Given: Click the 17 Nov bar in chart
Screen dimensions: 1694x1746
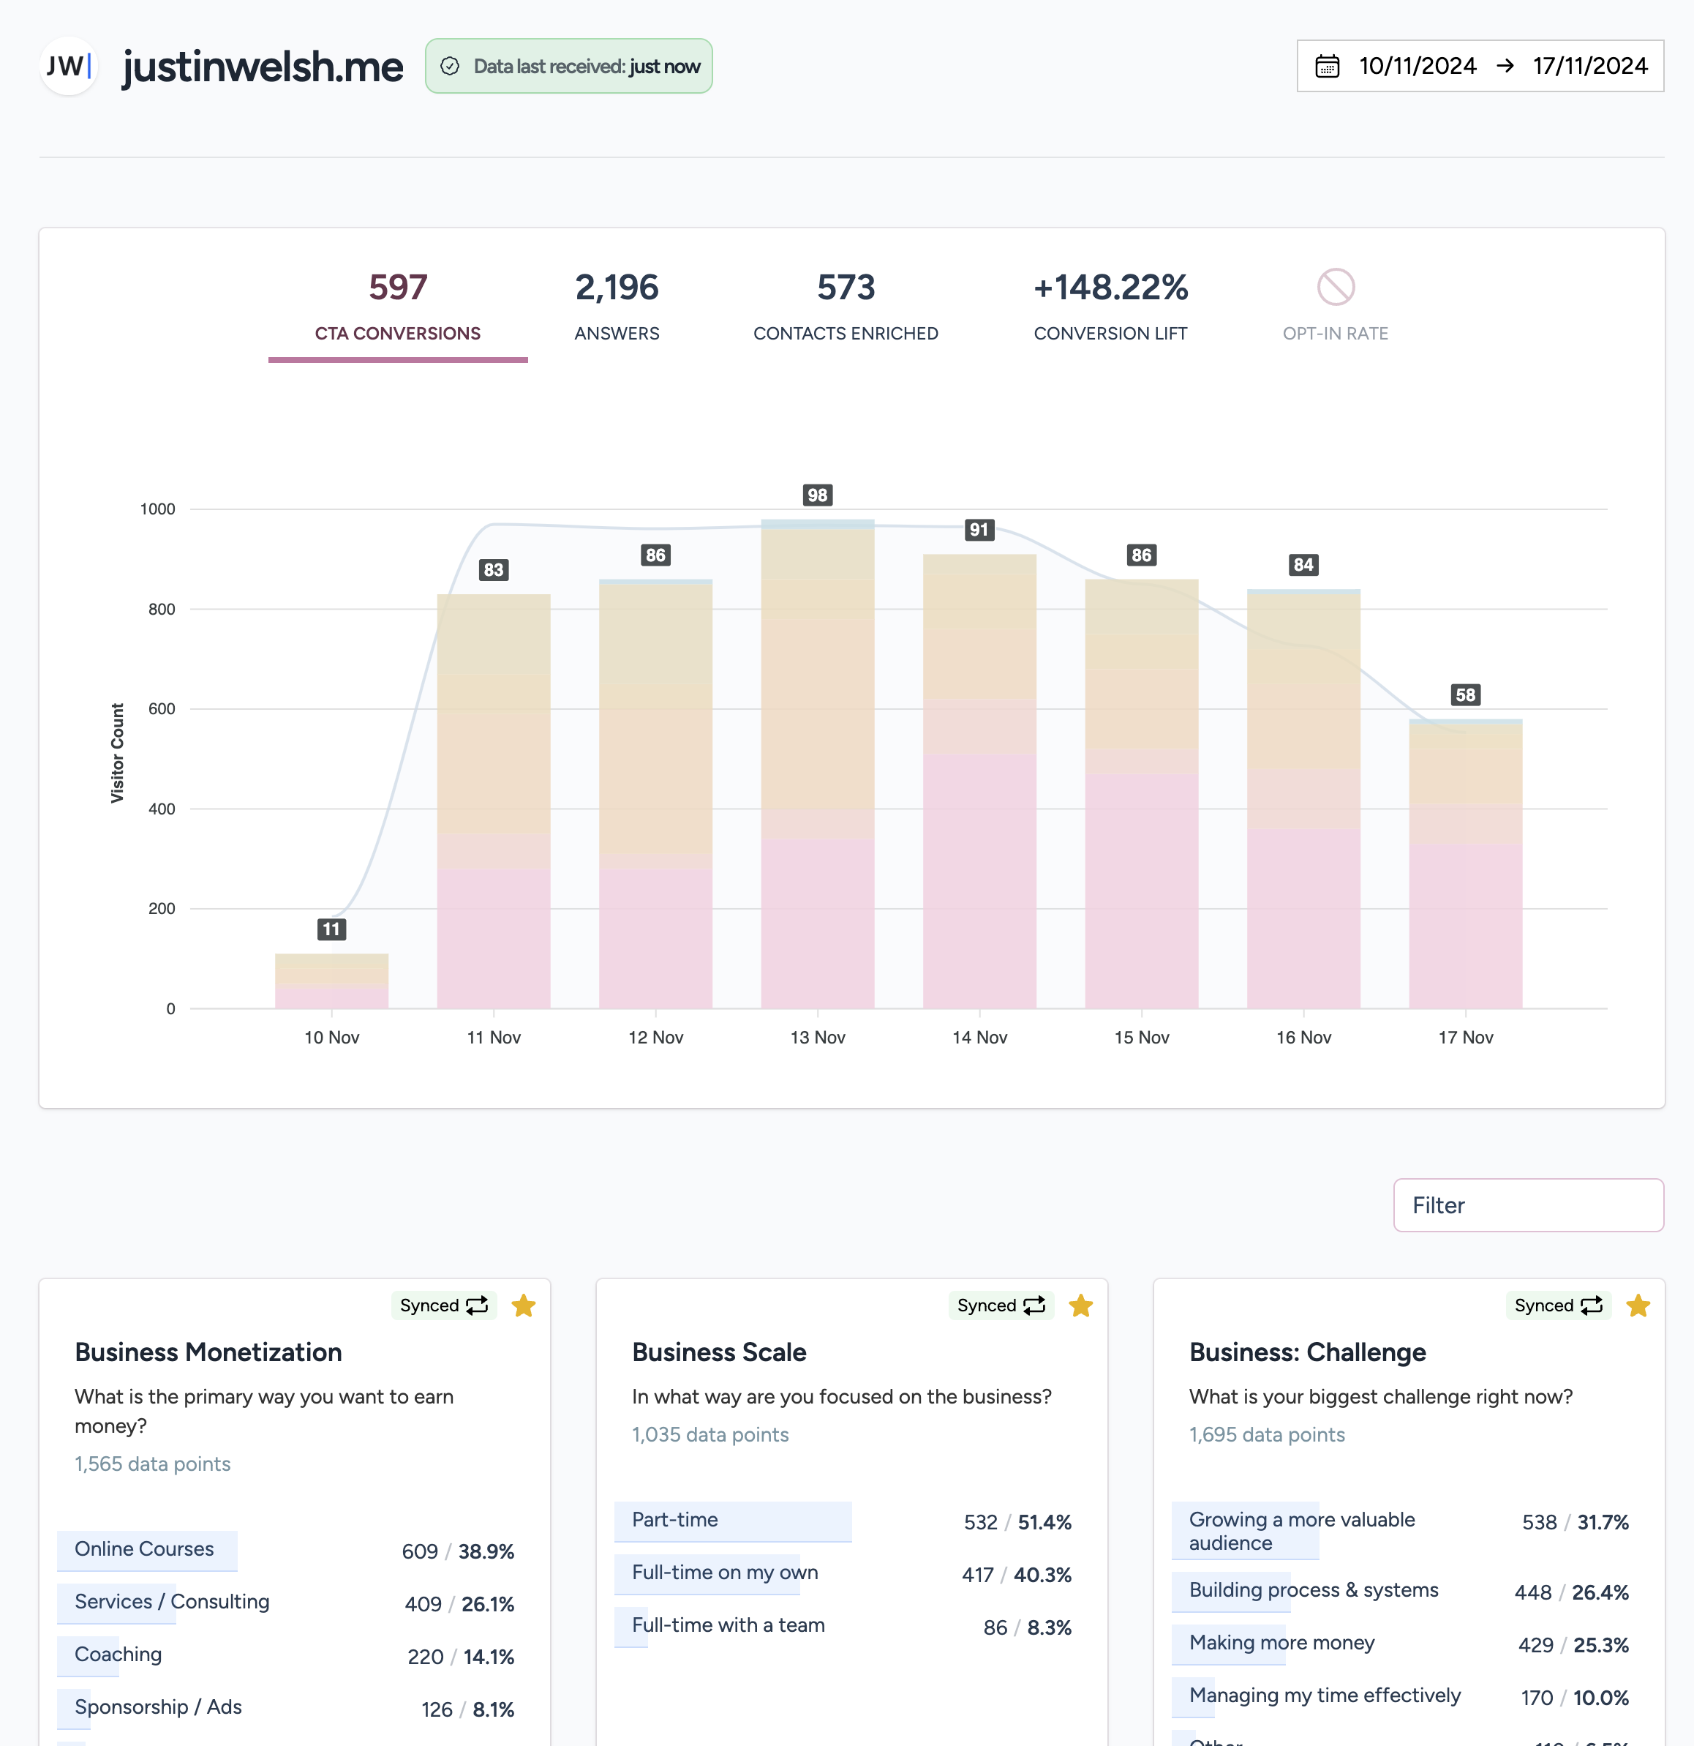Looking at the screenshot, I should pyautogui.click(x=1465, y=863).
